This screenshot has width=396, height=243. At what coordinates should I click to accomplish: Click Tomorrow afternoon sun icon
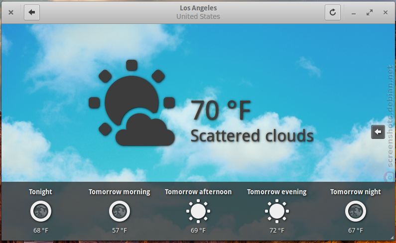[198, 211]
